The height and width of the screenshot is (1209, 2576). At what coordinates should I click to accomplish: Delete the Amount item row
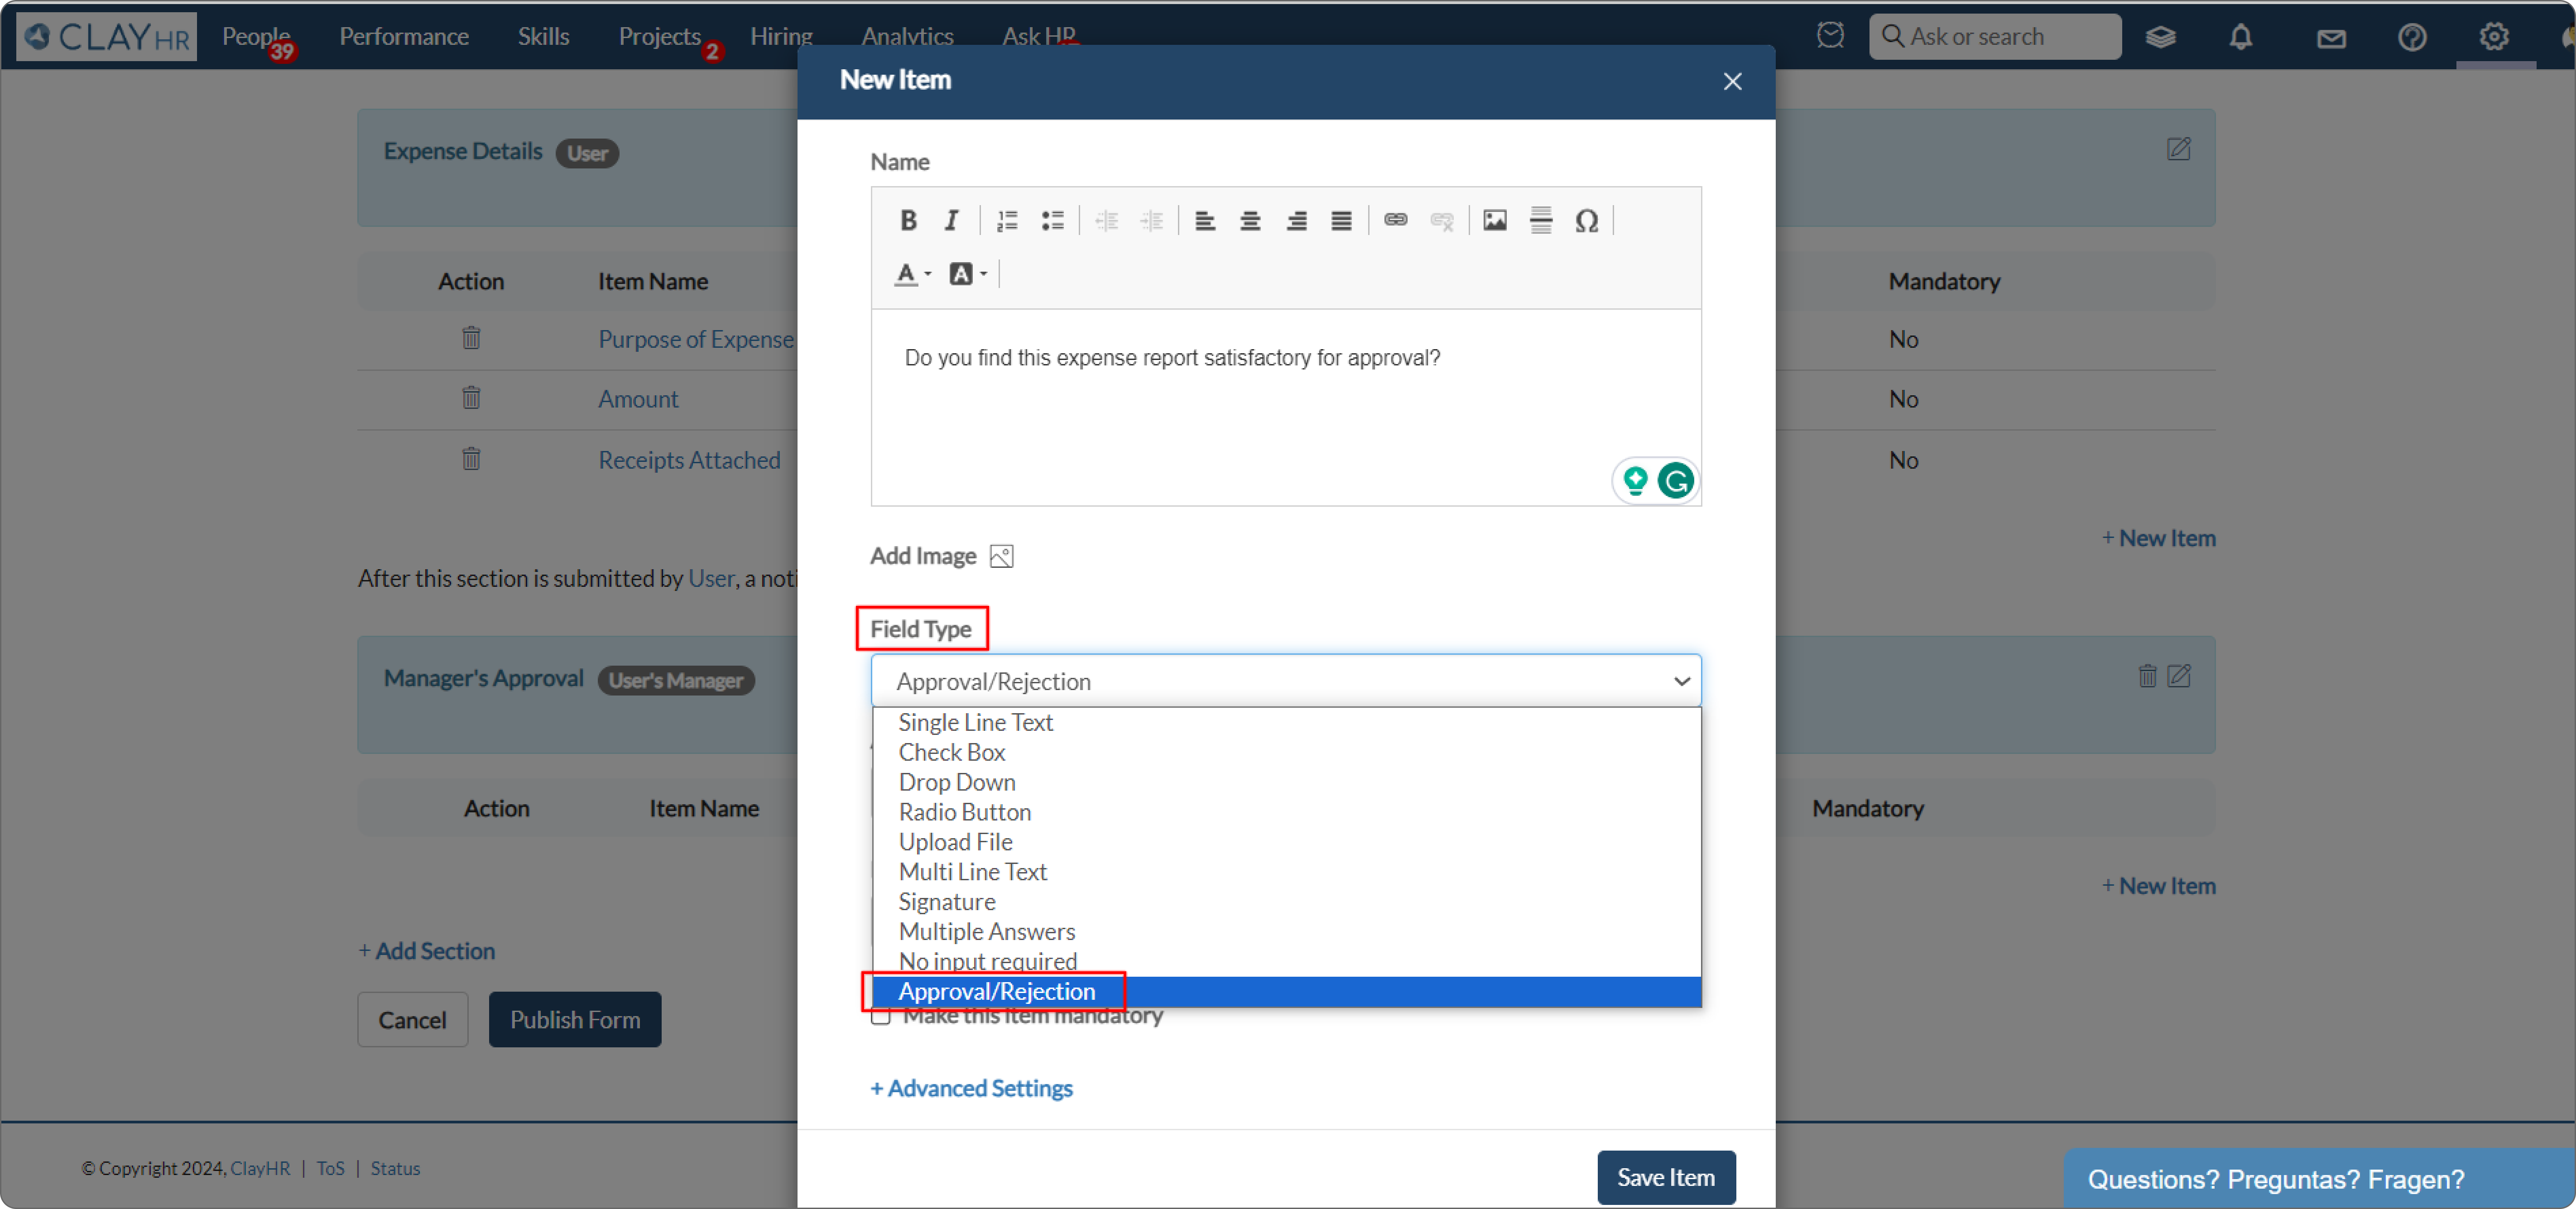tap(471, 398)
